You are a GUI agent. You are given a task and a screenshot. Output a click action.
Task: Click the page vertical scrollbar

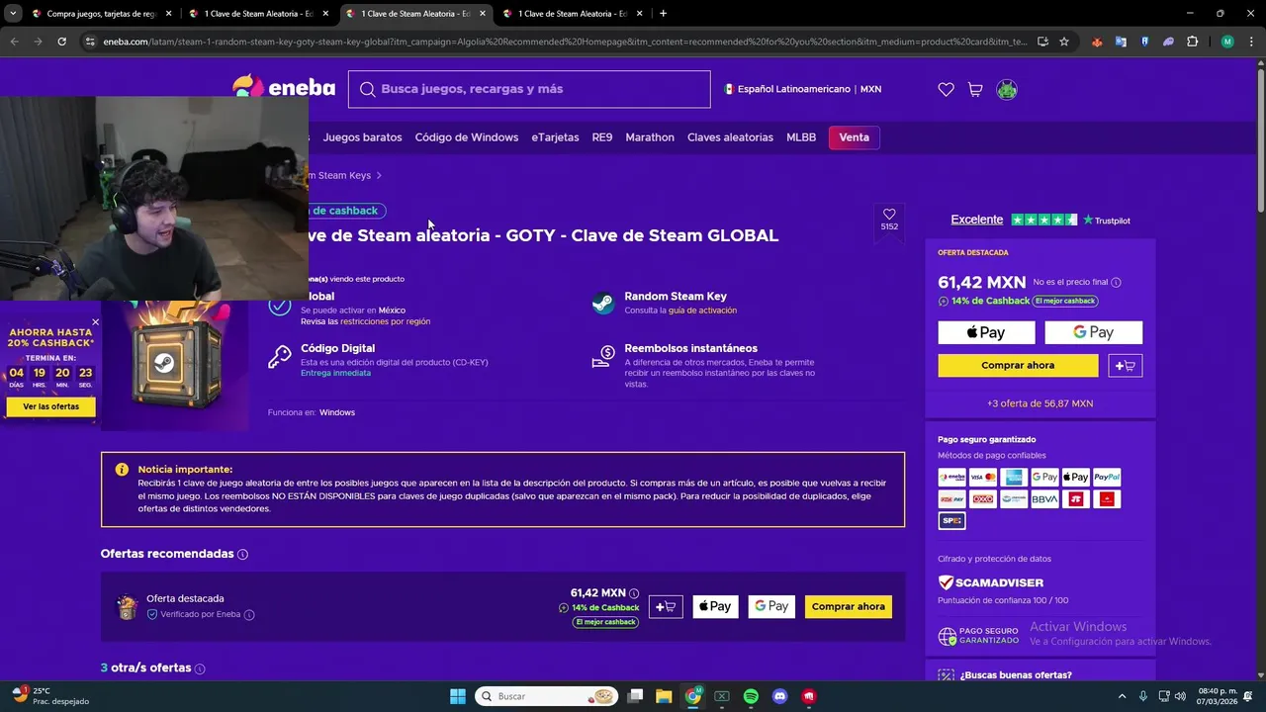[1260, 143]
